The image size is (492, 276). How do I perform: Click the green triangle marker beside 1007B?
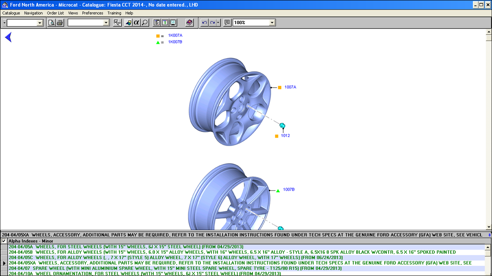[x=278, y=190]
